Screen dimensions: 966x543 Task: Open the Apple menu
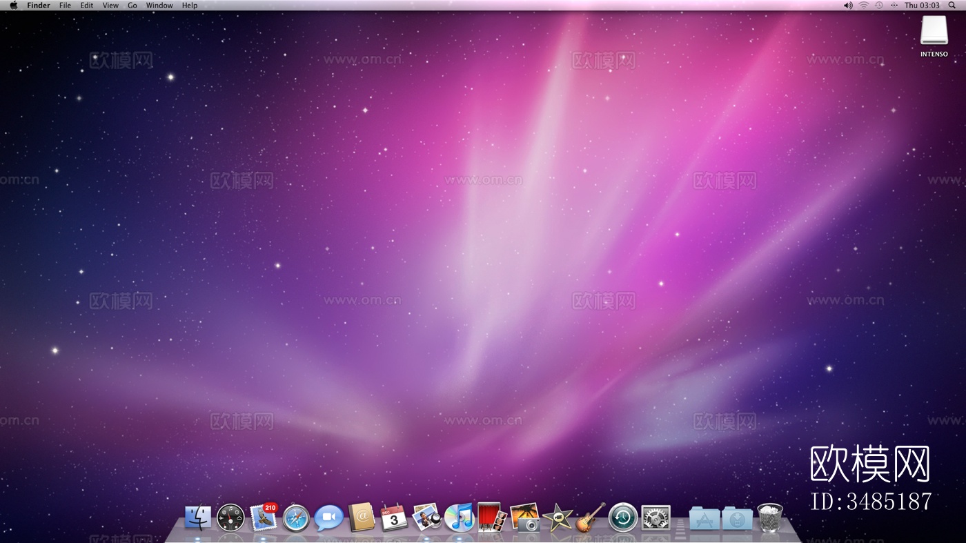(13, 6)
